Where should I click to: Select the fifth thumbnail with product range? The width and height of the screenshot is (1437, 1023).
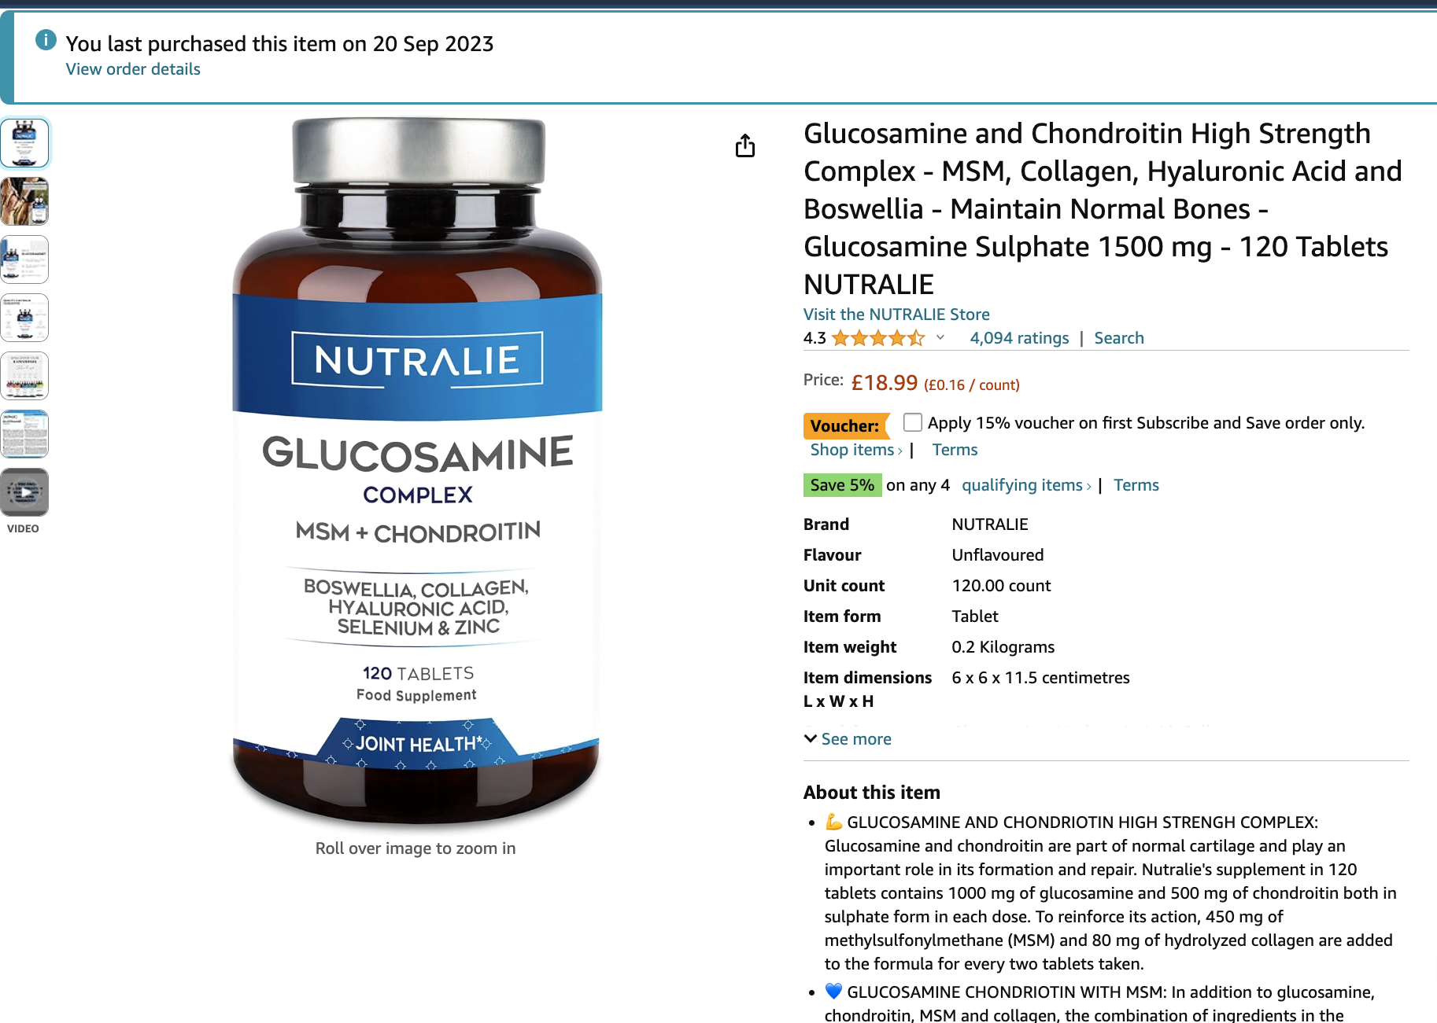24,376
